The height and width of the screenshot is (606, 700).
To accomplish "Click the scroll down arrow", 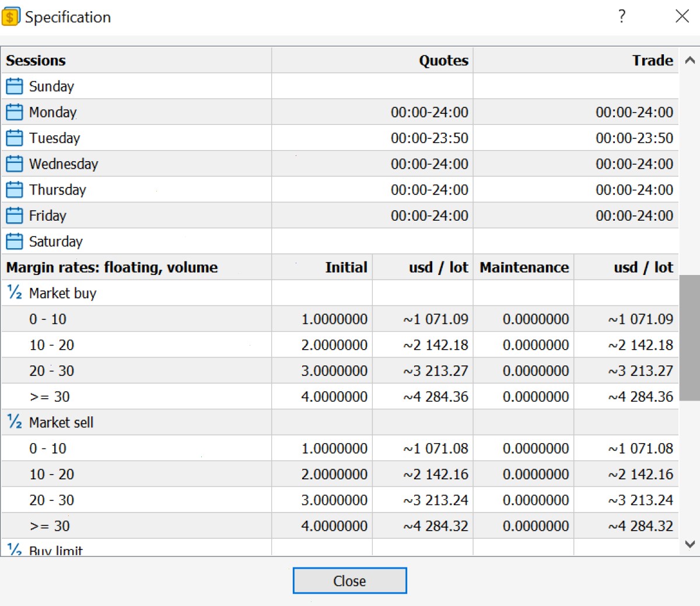I will 689,544.
